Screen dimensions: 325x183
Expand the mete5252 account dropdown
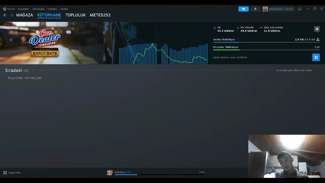click(x=284, y=9)
